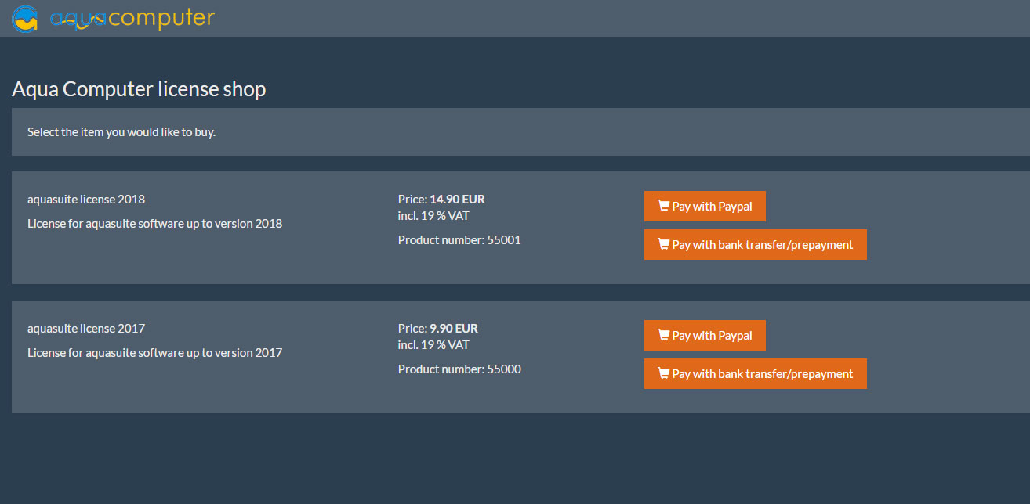Click the description mentioning version 2018
Viewport: 1030px width, 504px height.
click(x=154, y=224)
